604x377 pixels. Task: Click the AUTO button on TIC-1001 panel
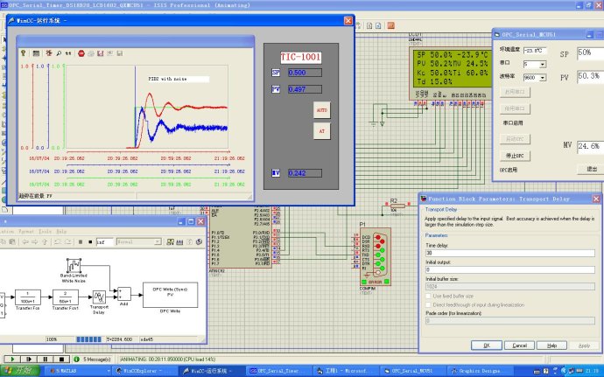pos(321,110)
